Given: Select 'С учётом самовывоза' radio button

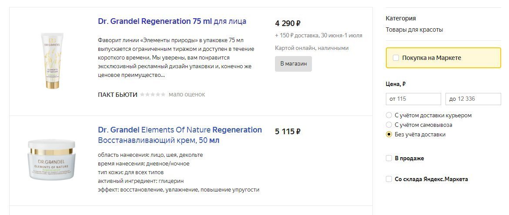Looking at the screenshot, I should pyautogui.click(x=389, y=125).
